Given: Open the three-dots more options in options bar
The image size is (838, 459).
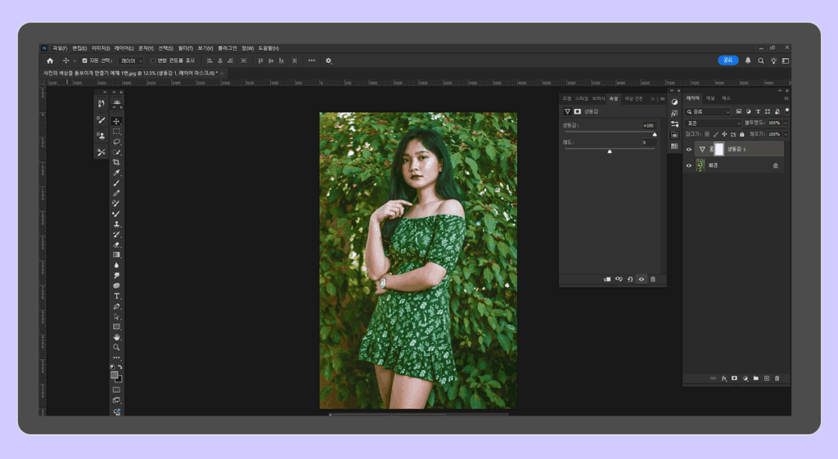Looking at the screenshot, I should pyautogui.click(x=312, y=61).
